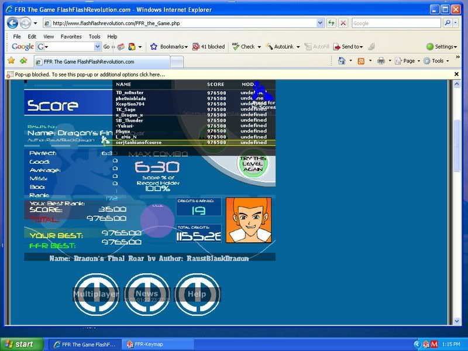Click the Google toolbar news tag icon
468x351 pixels.
tap(121, 47)
